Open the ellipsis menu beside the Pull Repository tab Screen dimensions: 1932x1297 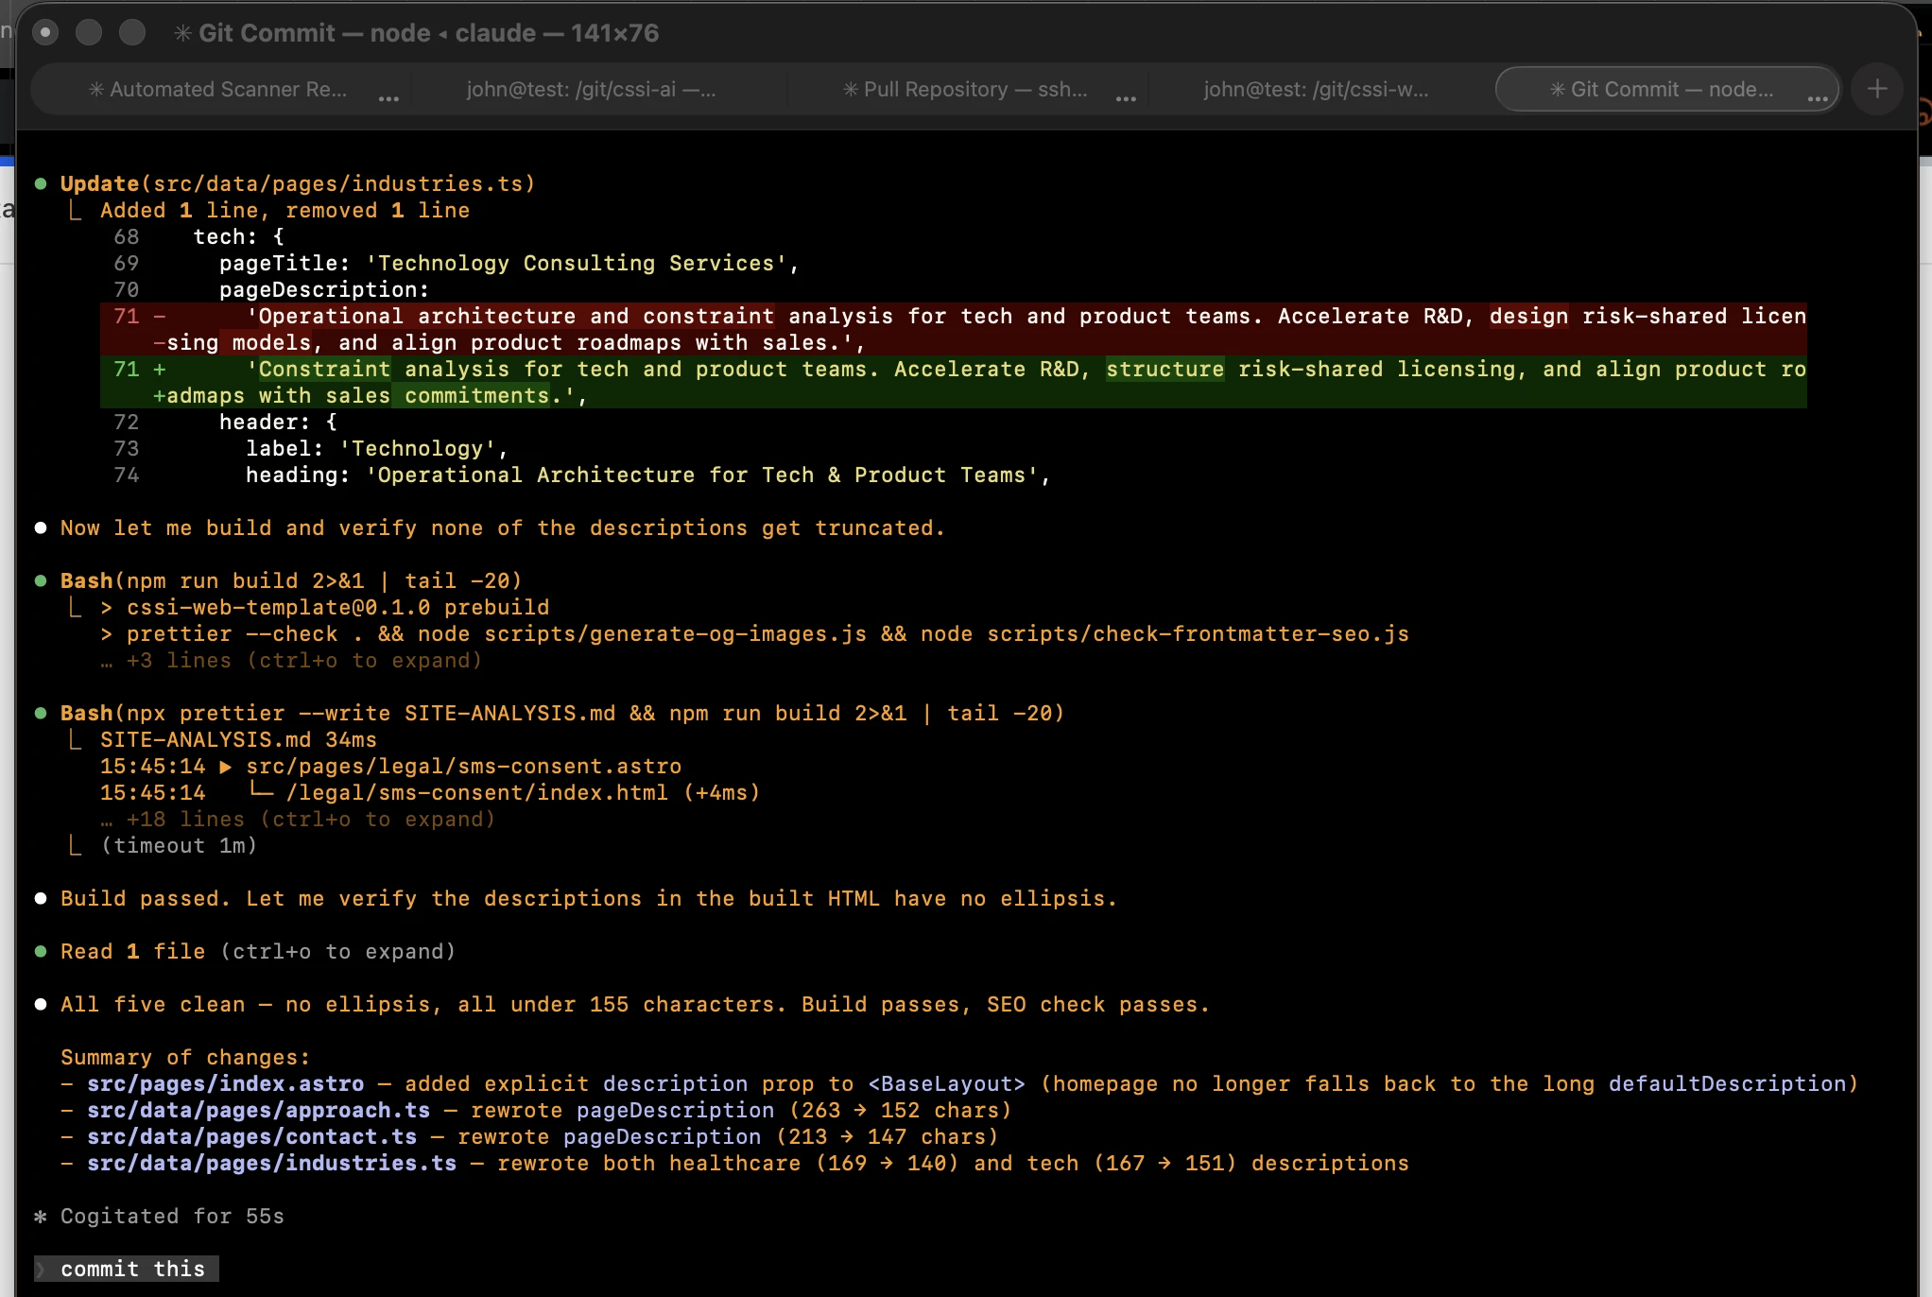(x=1125, y=98)
